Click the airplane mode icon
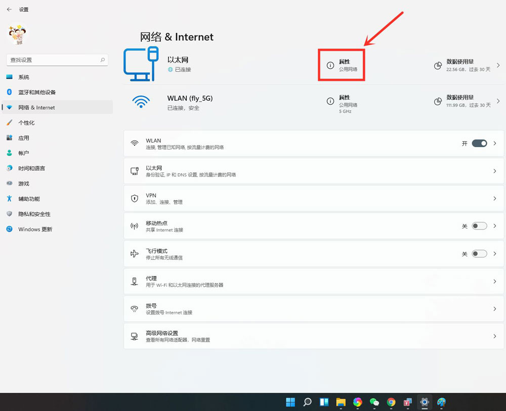The height and width of the screenshot is (411, 506). (x=134, y=253)
